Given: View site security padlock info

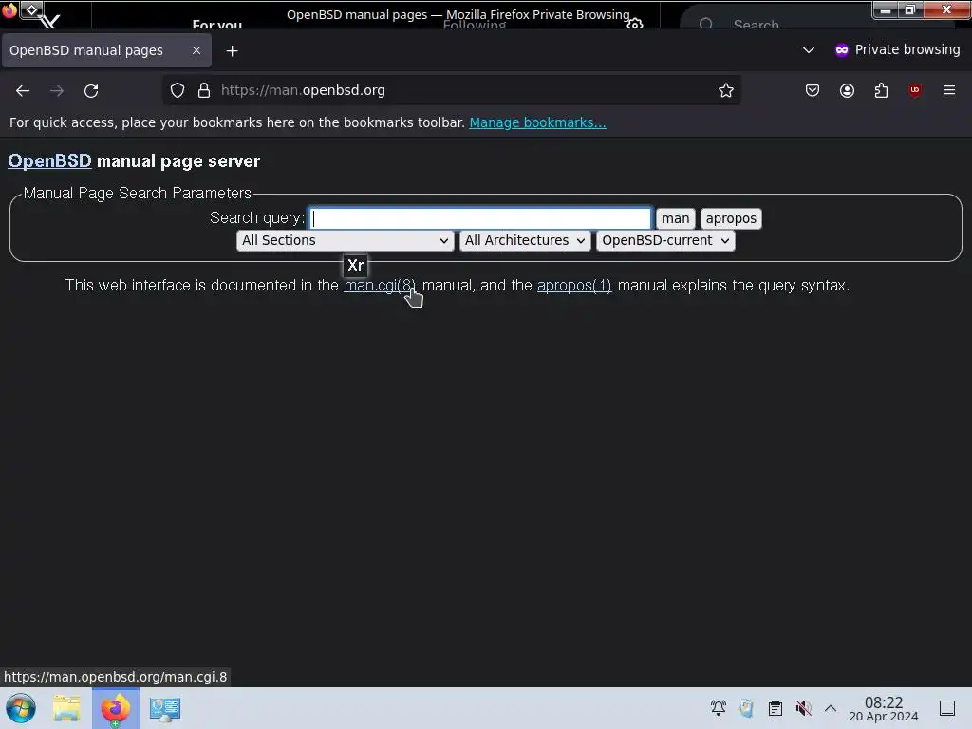Looking at the screenshot, I should (204, 90).
